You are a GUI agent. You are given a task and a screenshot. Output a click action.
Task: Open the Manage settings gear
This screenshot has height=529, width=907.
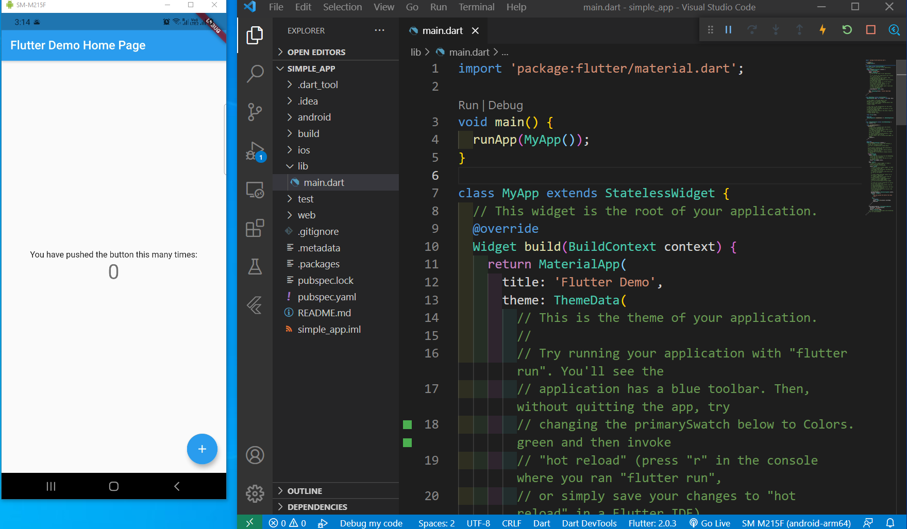click(x=255, y=494)
